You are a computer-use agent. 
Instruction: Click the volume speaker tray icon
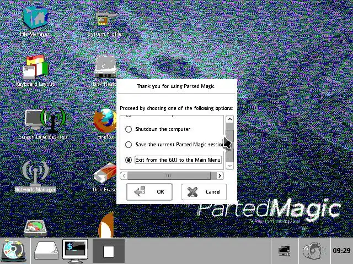[x=313, y=251]
